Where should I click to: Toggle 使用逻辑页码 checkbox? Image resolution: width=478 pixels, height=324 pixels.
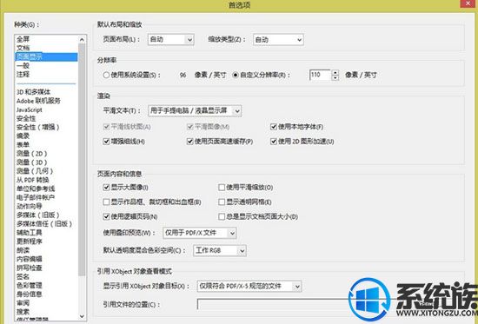point(106,216)
